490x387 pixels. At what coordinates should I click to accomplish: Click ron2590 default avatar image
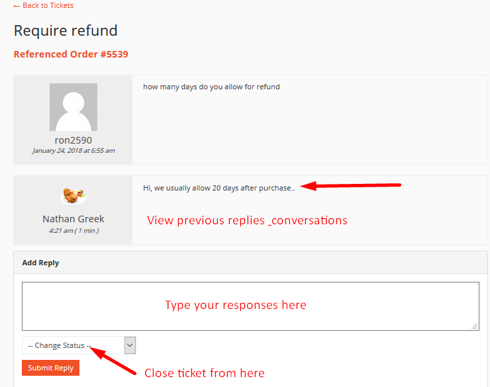pos(73,107)
